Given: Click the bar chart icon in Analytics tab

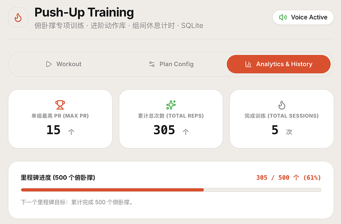Looking at the screenshot, I should click(x=248, y=64).
